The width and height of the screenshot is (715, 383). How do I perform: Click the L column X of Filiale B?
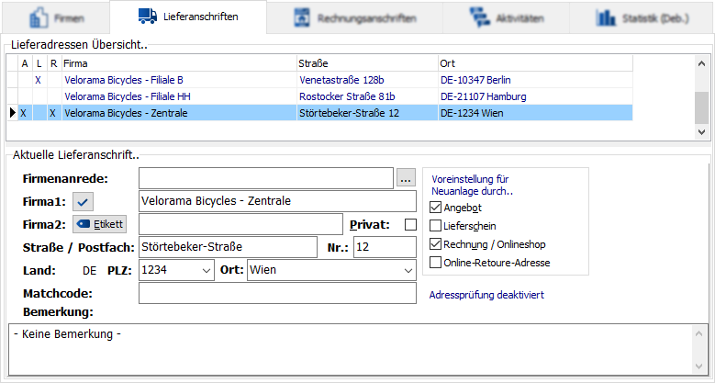coord(39,80)
